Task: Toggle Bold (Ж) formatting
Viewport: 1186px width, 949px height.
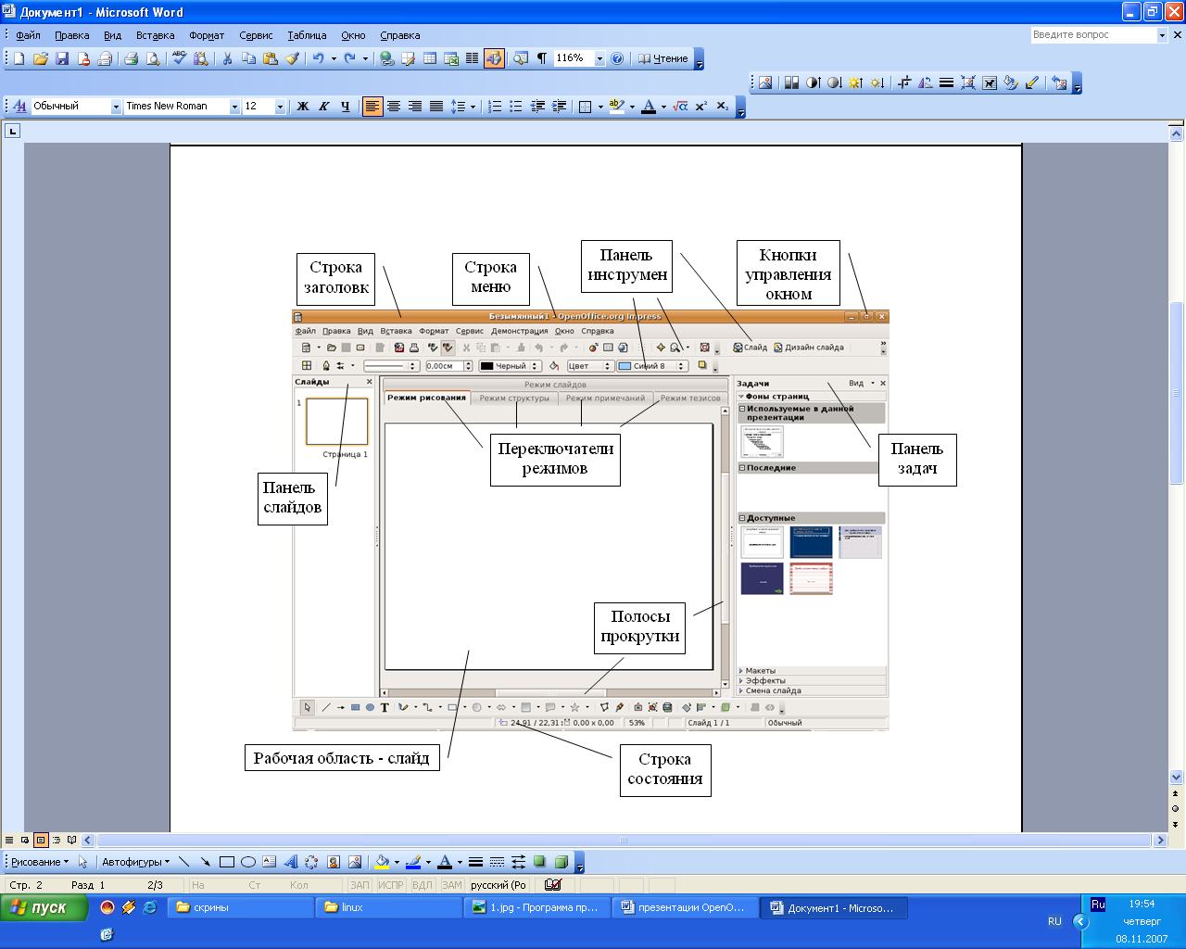Action: [x=302, y=107]
